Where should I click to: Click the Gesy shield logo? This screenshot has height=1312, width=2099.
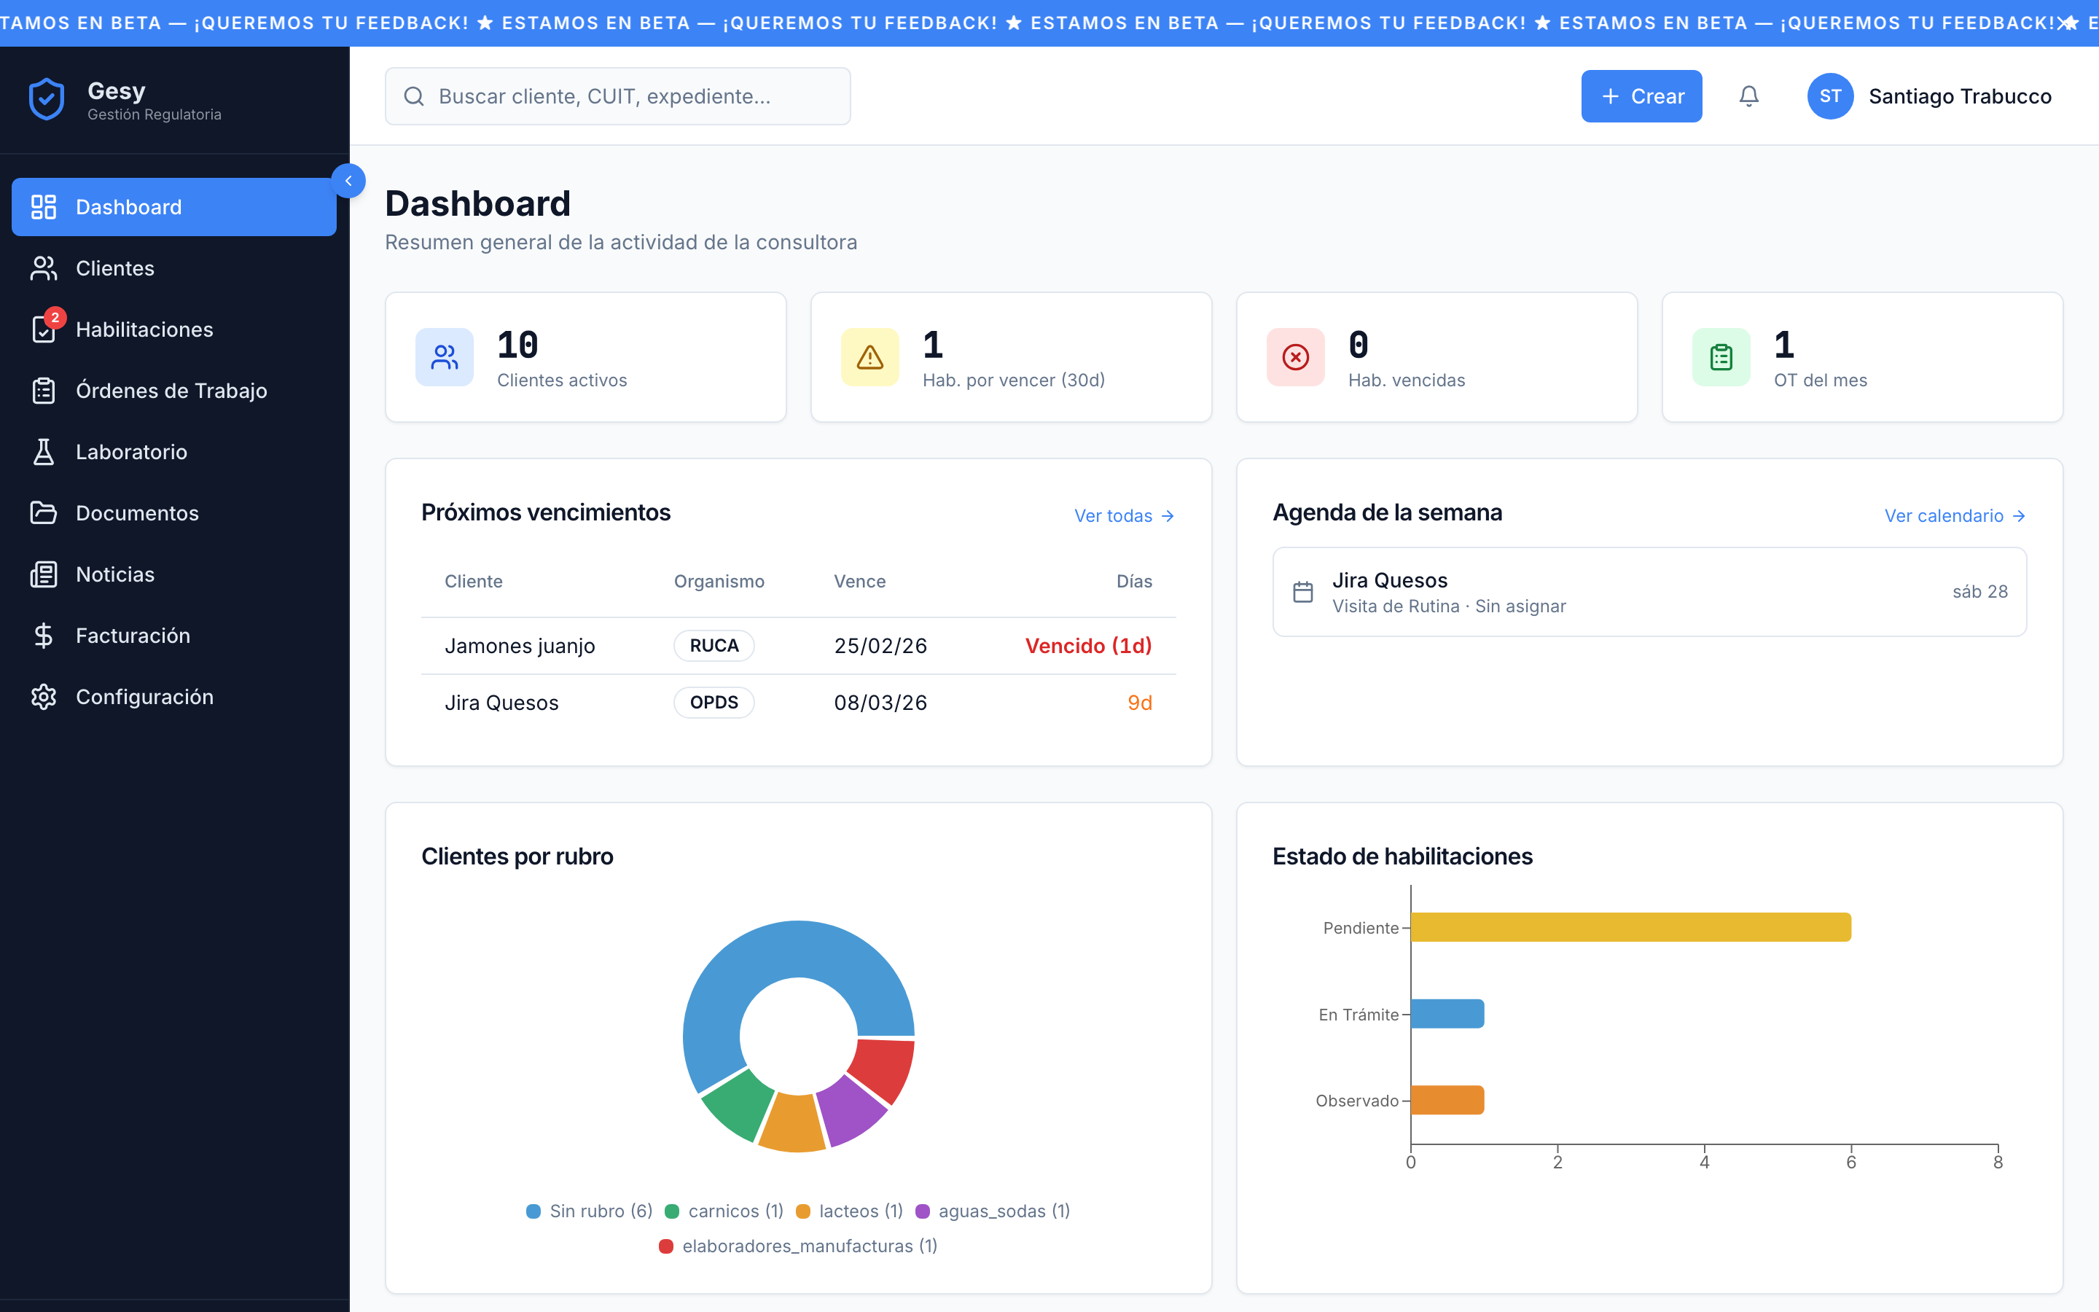click(46, 97)
